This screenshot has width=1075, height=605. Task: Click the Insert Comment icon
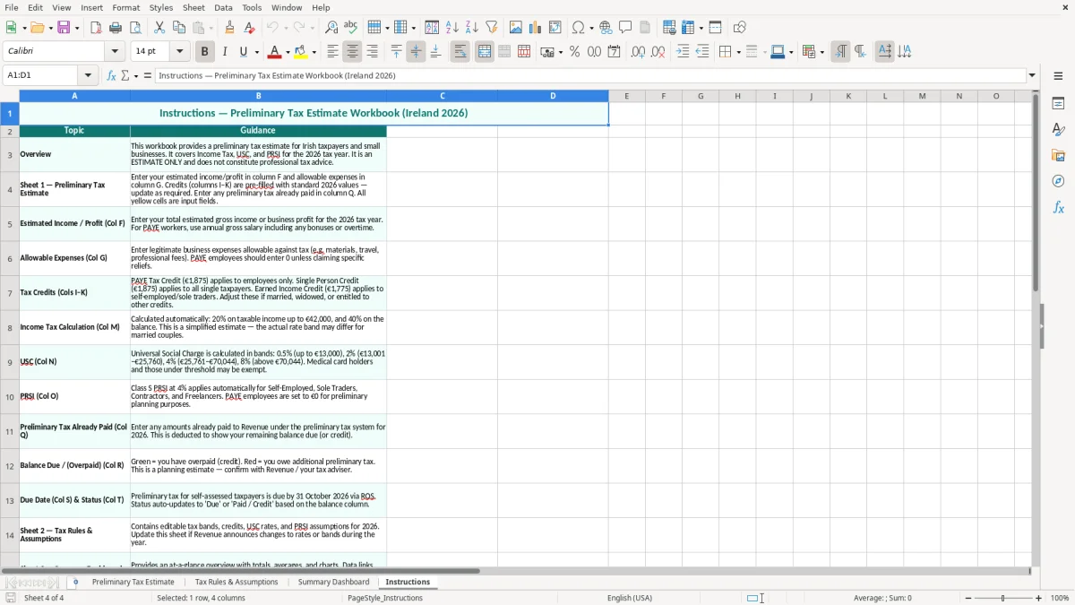point(625,28)
